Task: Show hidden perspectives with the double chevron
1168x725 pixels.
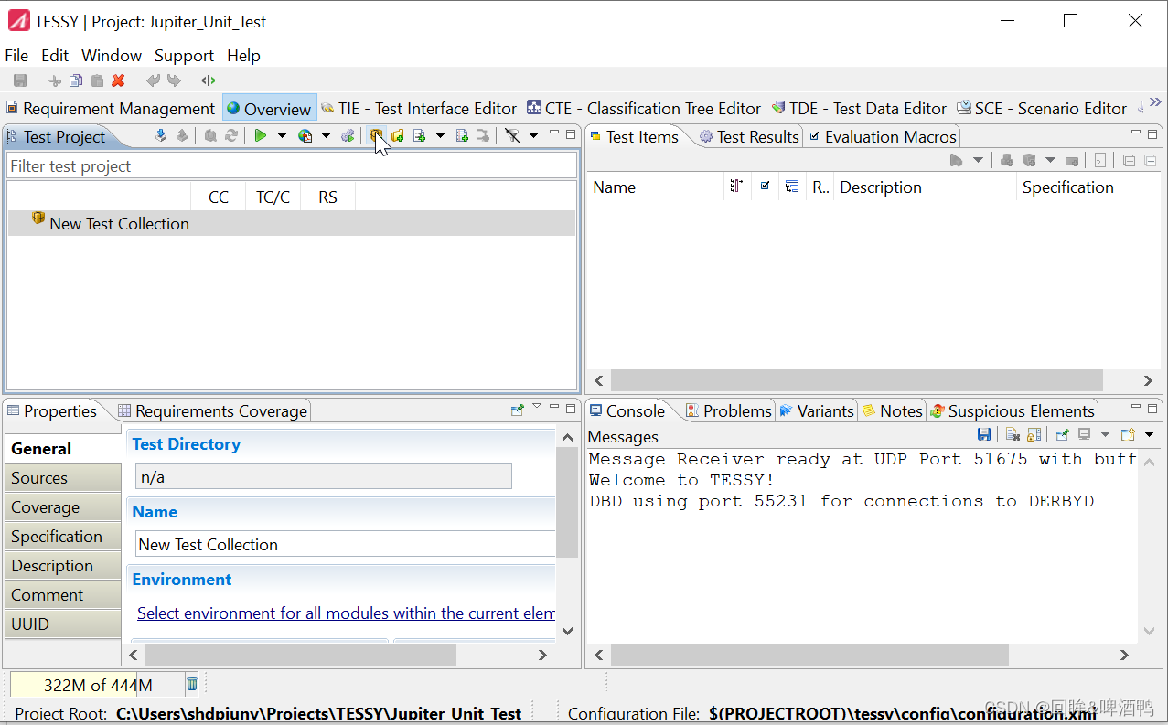Action: [x=1155, y=102]
